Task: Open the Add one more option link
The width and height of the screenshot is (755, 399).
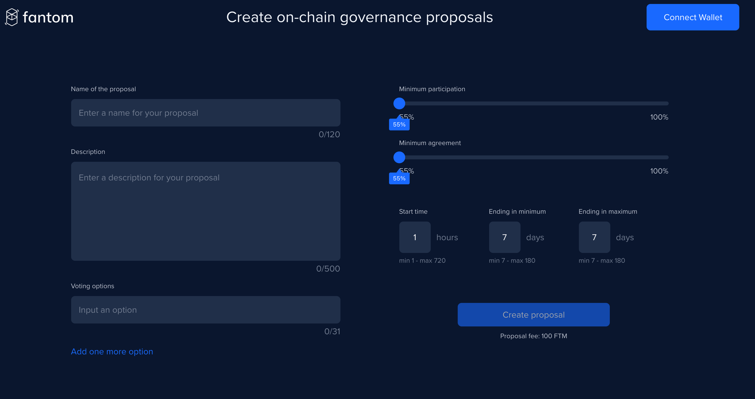Action: pyautogui.click(x=112, y=351)
